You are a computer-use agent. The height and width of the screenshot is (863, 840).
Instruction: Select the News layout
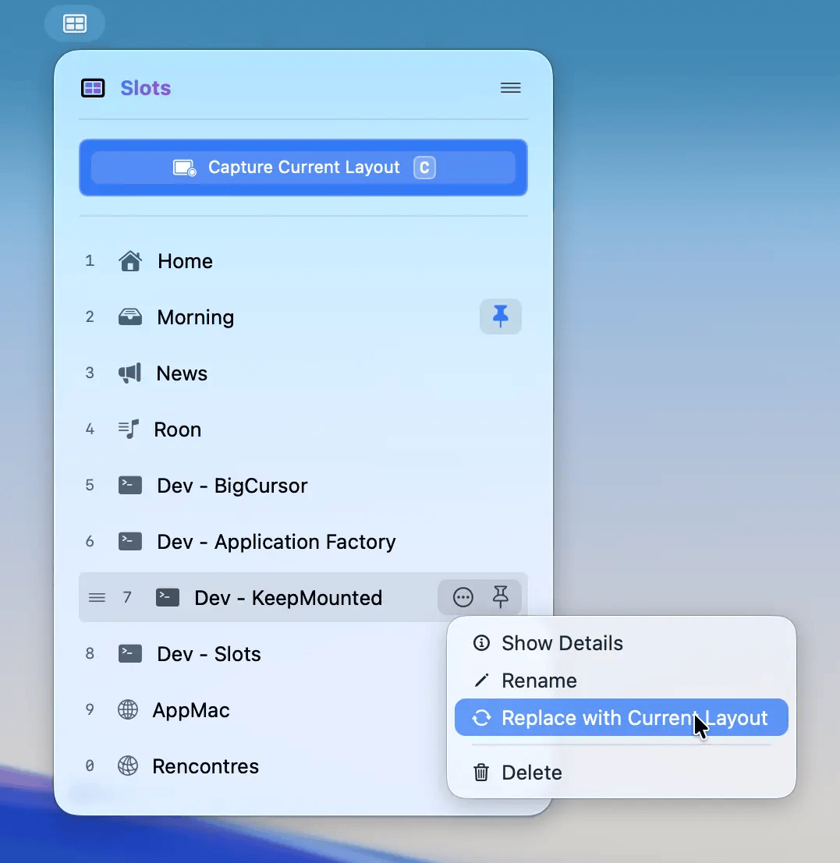coord(303,373)
